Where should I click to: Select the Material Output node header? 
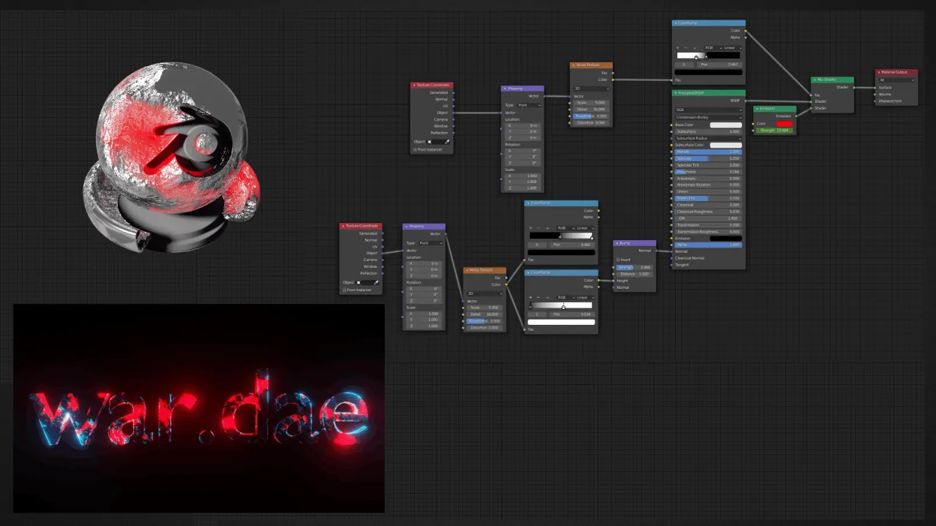[x=897, y=72]
